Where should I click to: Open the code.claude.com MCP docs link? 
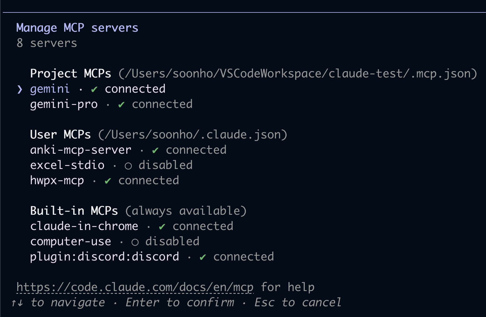135,287
